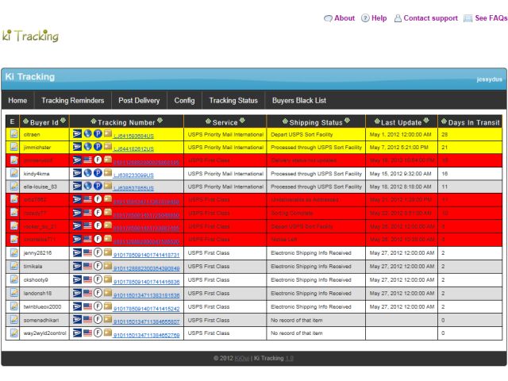Image resolution: width=508 pixels, height=381 pixels.
Task: Click the KiOui link in the footer
Action: coord(241,358)
